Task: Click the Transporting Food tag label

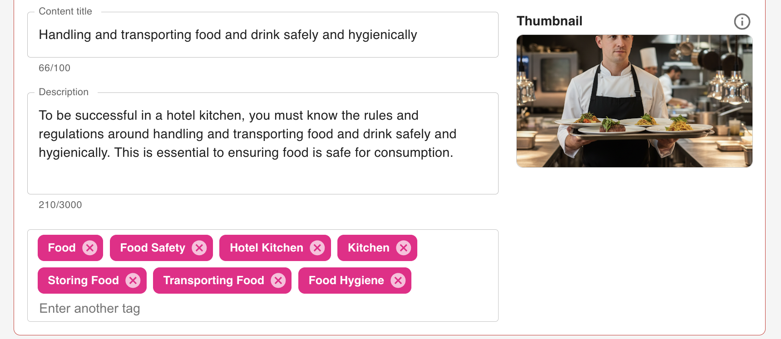Action: [x=213, y=281]
